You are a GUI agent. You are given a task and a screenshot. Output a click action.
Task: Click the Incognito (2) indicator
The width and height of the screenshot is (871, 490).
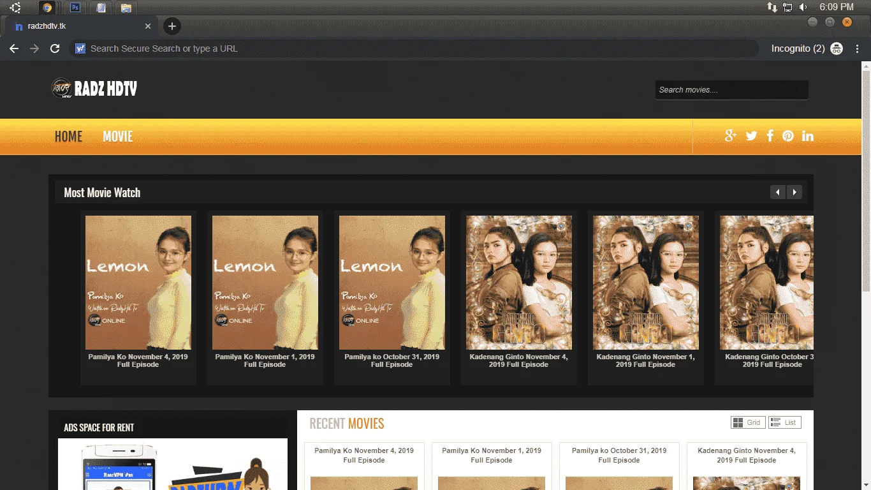[807, 48]
